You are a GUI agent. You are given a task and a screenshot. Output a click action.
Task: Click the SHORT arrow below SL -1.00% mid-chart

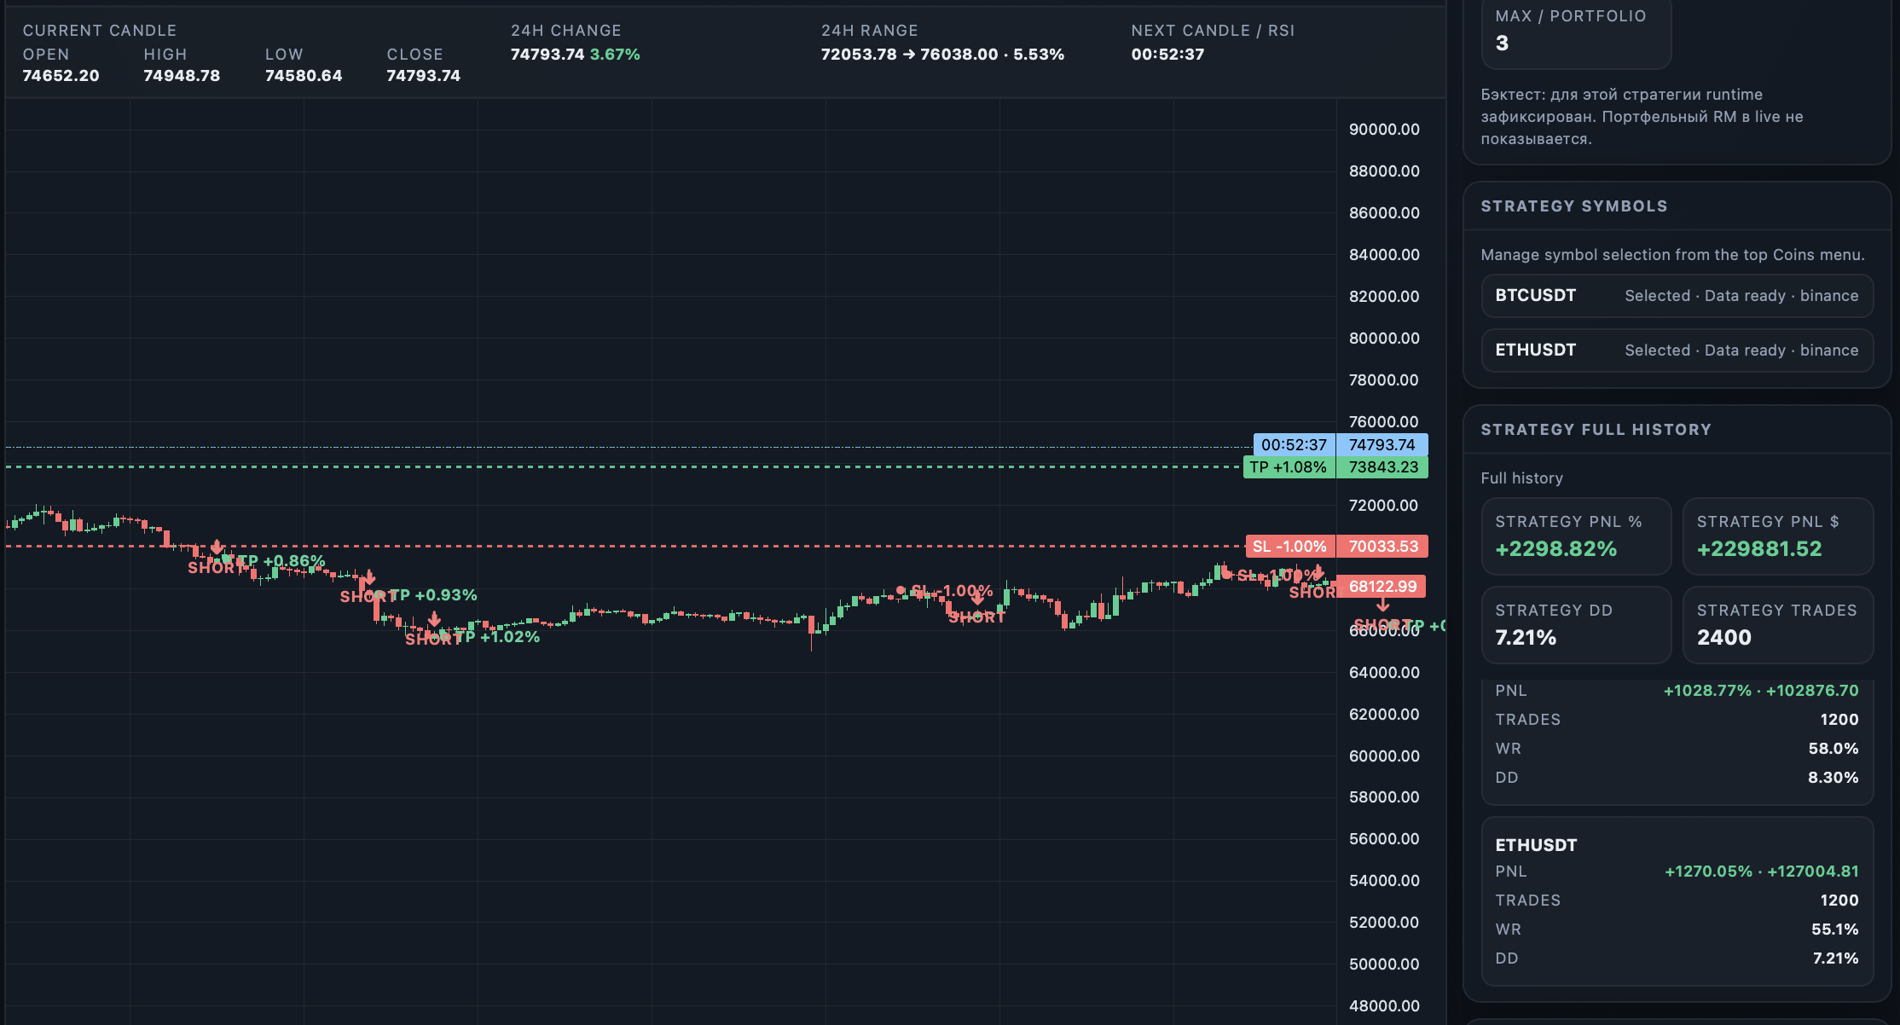(x=977, y=598)
